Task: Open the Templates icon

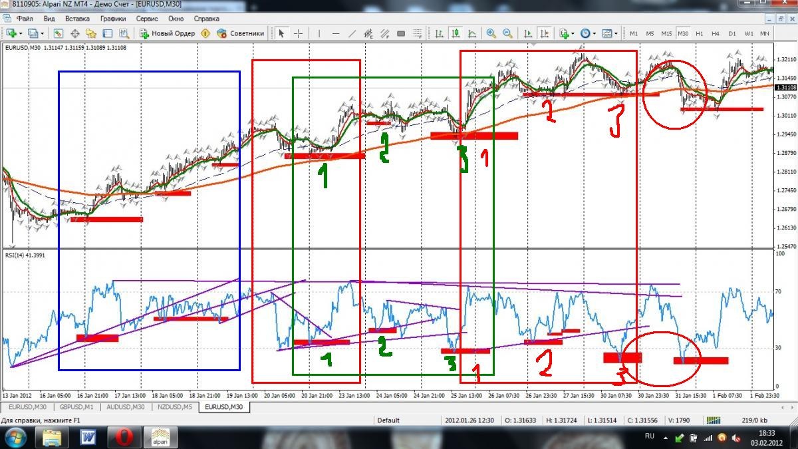Action: click(607, 33)
